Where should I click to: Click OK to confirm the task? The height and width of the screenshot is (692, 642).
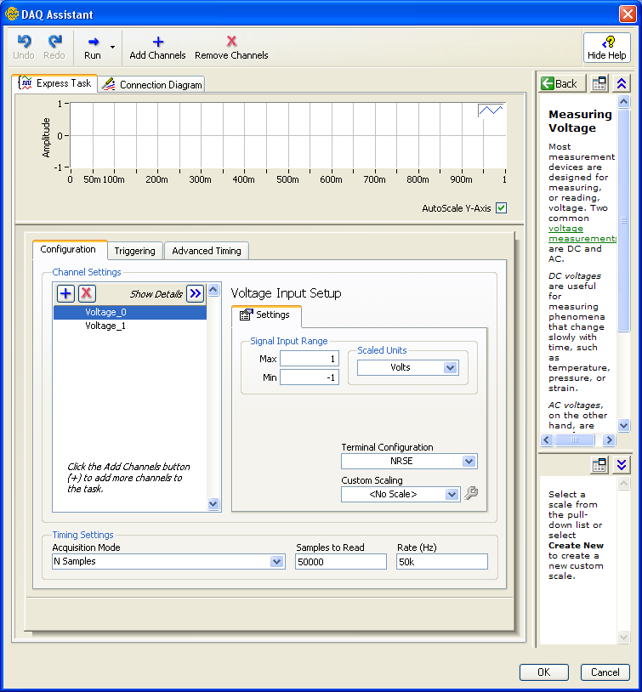(544, 672)
